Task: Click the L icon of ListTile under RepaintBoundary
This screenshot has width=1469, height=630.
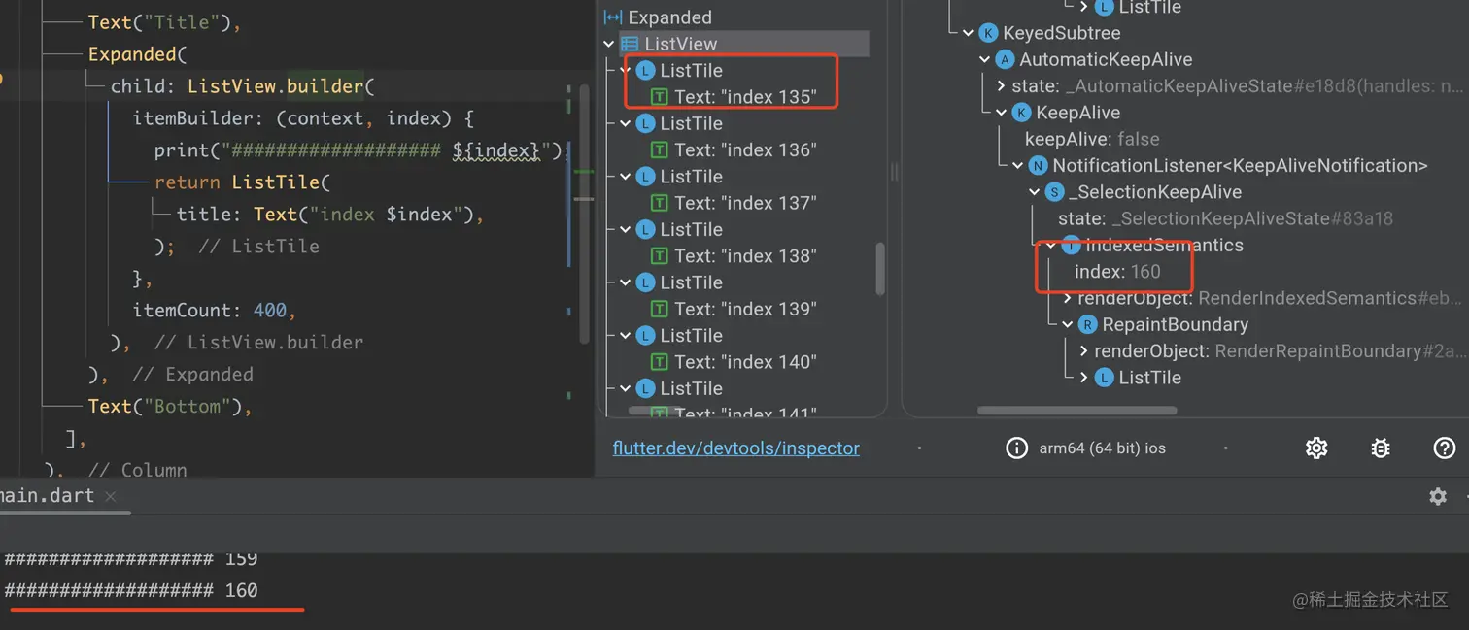Action: pyautogui.click(x=1105, y=378)
